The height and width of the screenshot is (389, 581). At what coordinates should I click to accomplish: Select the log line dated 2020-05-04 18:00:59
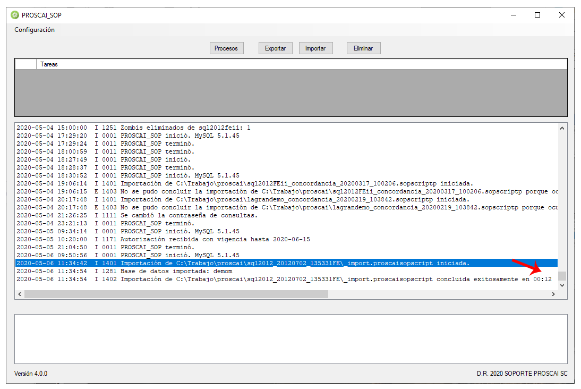click(286, 151)
